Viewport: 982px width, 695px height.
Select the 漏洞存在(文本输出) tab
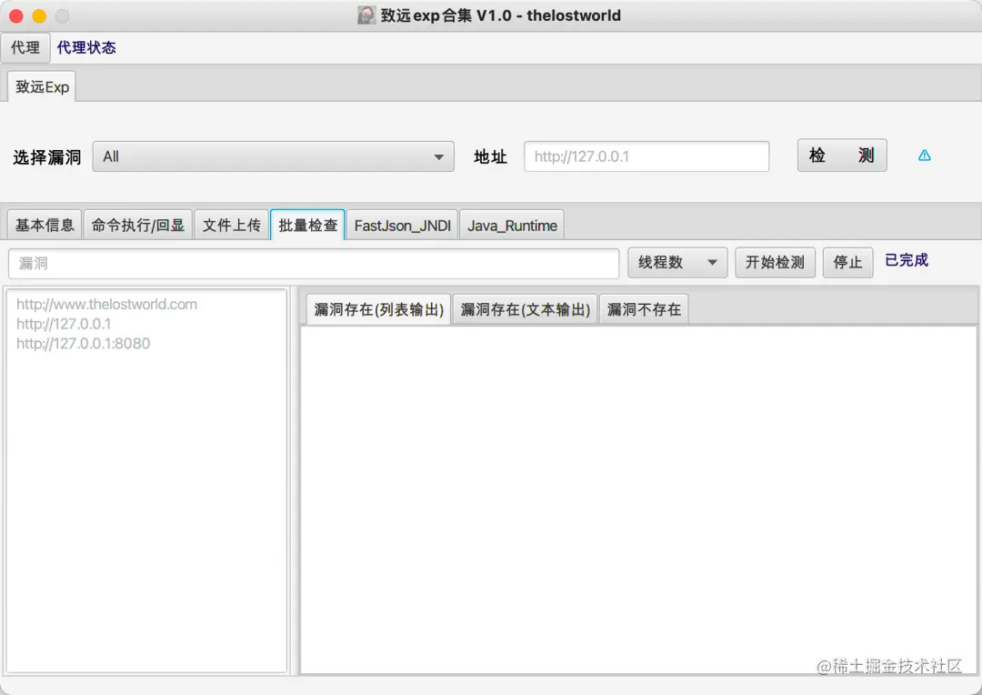525,309
